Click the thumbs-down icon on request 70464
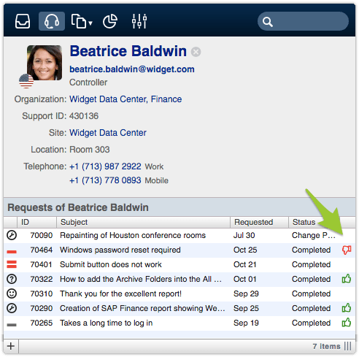 [347, 250]
